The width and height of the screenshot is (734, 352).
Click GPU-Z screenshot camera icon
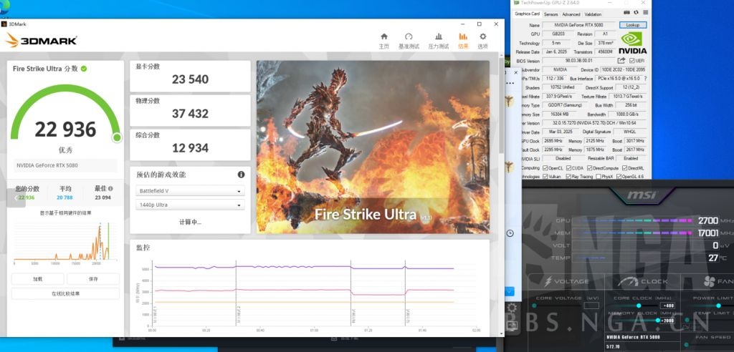click(x=626, y=14)
